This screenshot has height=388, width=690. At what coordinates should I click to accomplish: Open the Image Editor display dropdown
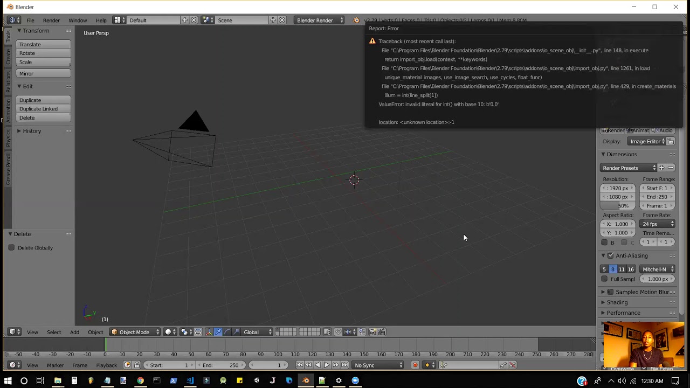point(647,142)
